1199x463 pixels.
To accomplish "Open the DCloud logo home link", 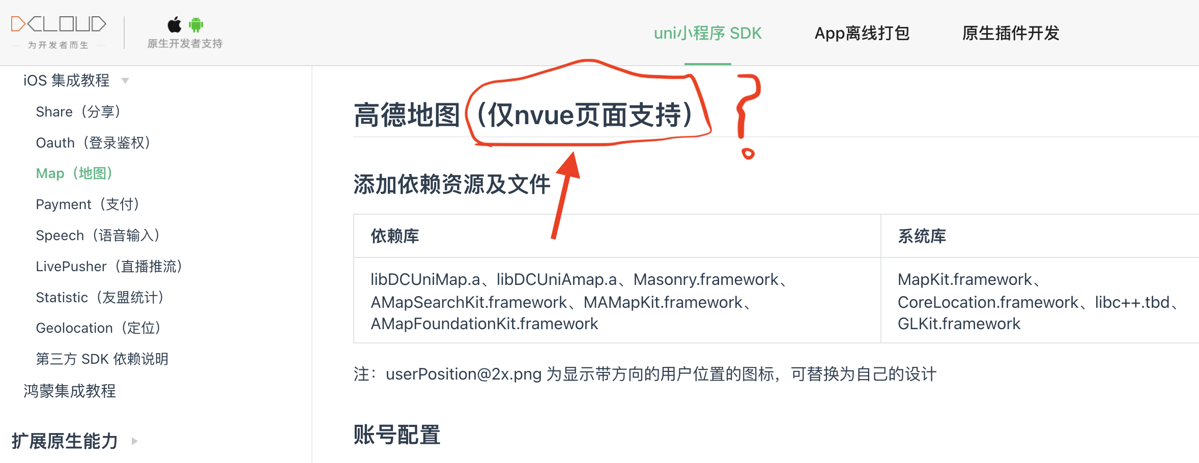I will click(x=59, y=33).
